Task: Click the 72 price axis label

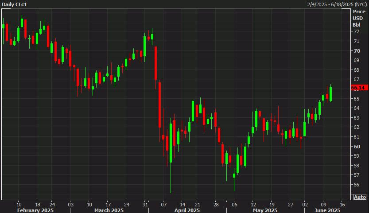Action: [x=357, y=31]
